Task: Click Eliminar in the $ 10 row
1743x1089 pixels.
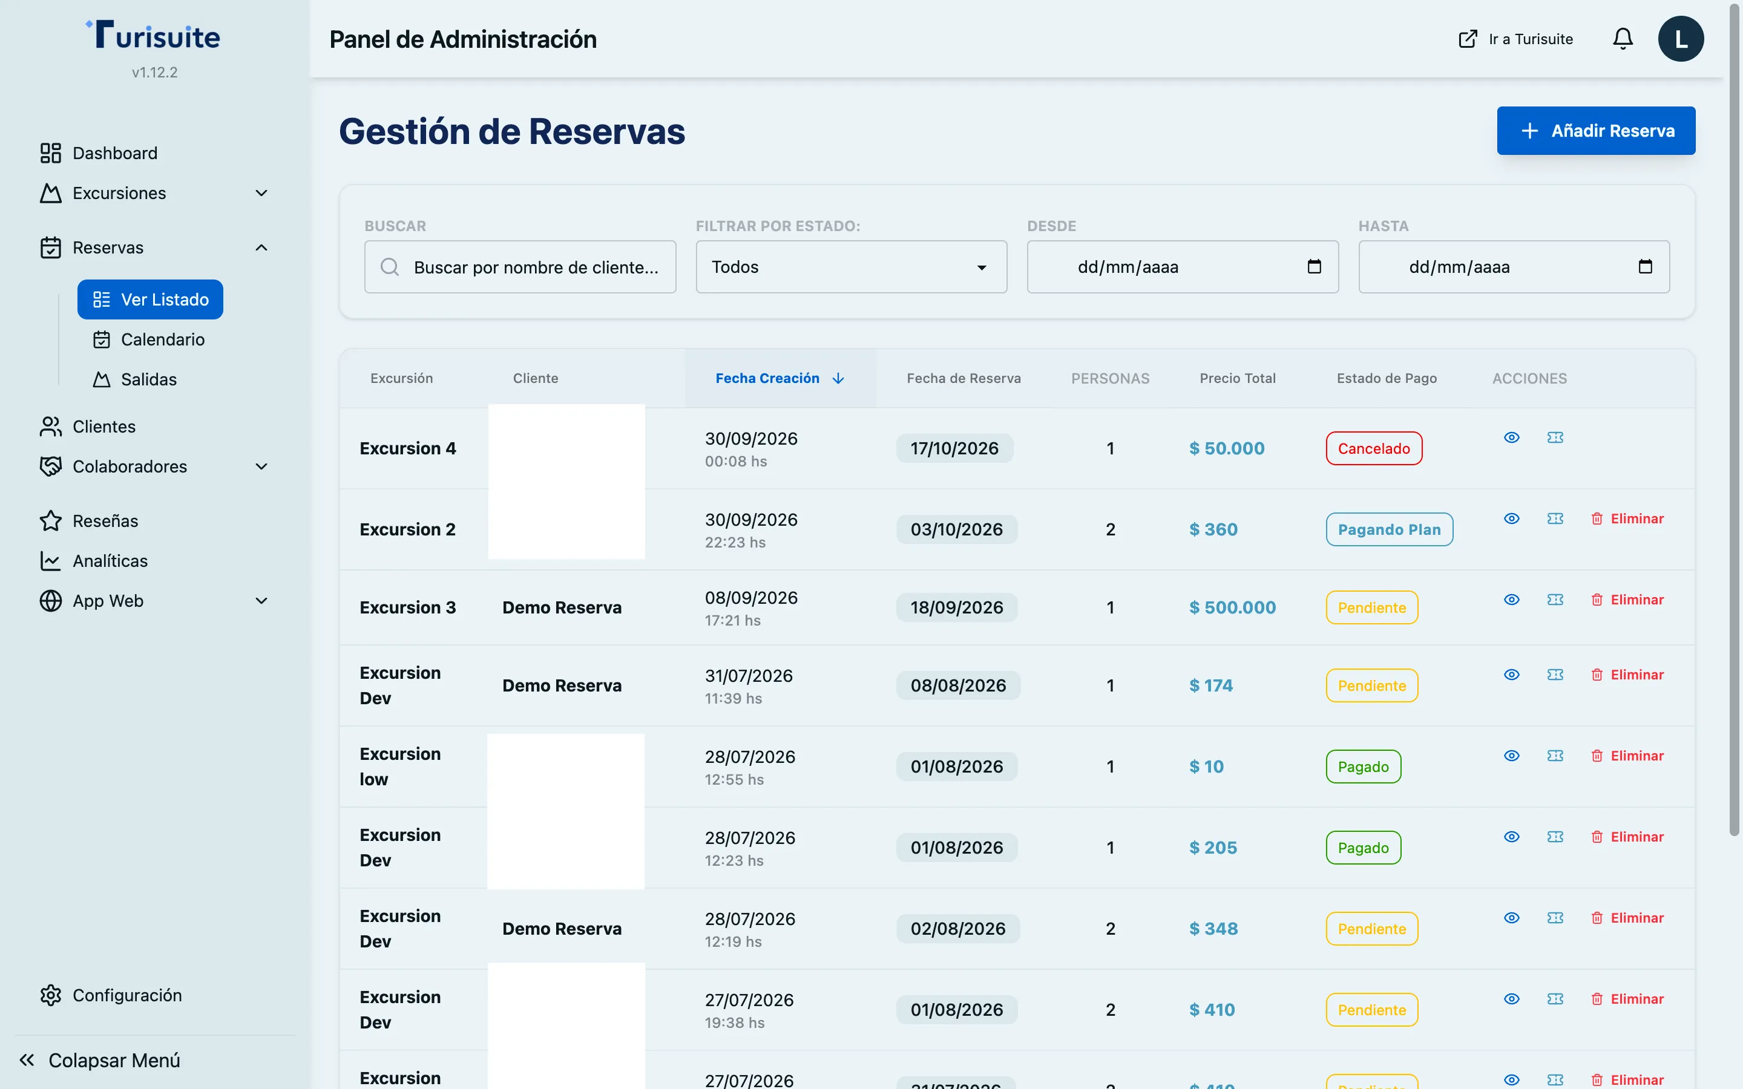Action: click(1627, 756)
